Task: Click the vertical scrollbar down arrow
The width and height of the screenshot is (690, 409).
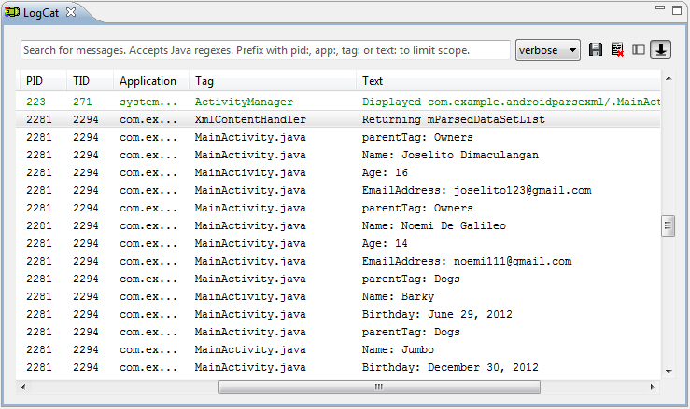Action: pos(668,372)
